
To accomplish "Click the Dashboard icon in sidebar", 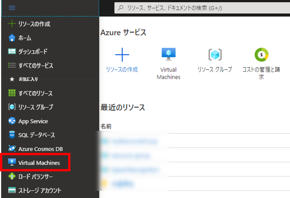I will point(12,51).
